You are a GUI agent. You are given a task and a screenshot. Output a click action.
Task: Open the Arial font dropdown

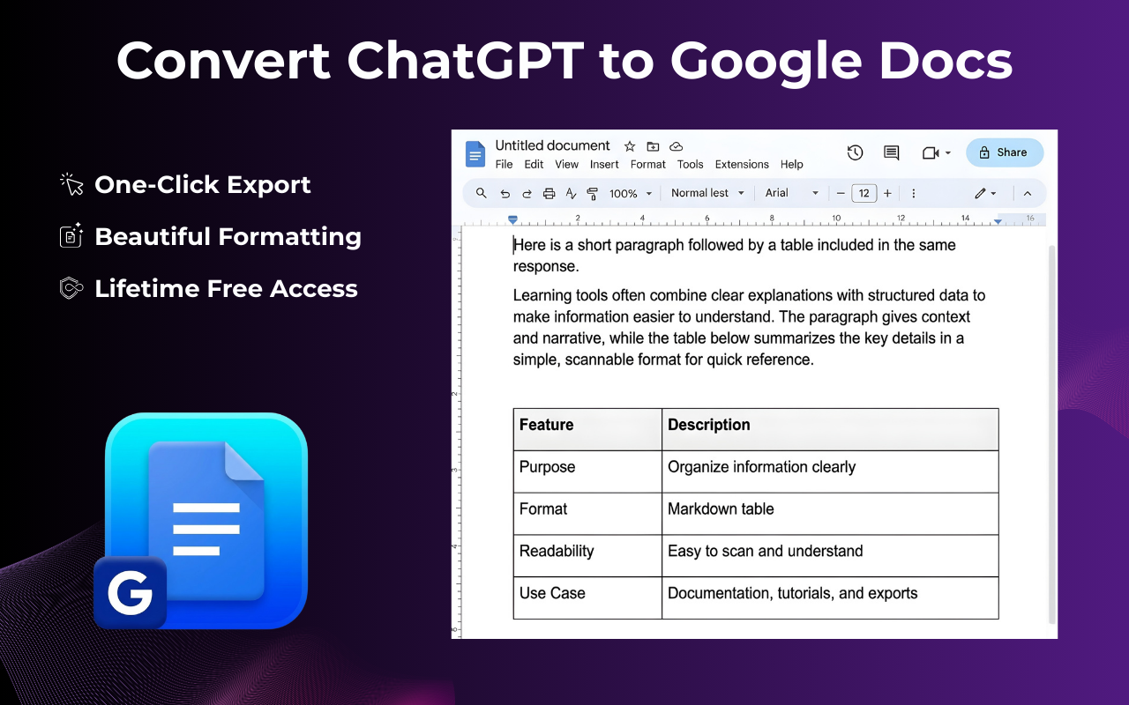point(788,193)
